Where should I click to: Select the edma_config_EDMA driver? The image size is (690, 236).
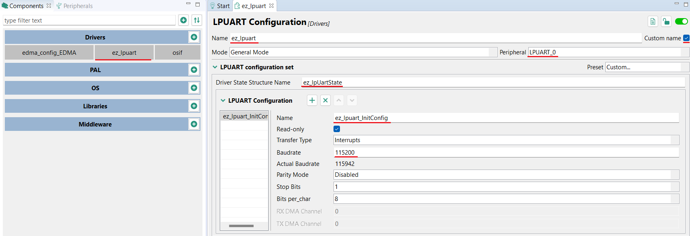49,53
